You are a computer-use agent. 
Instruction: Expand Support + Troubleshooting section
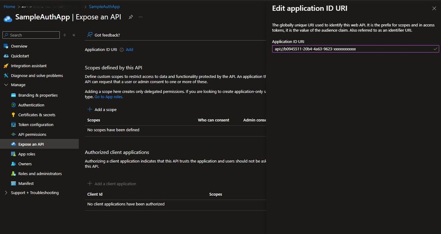[x=6, y=192]
